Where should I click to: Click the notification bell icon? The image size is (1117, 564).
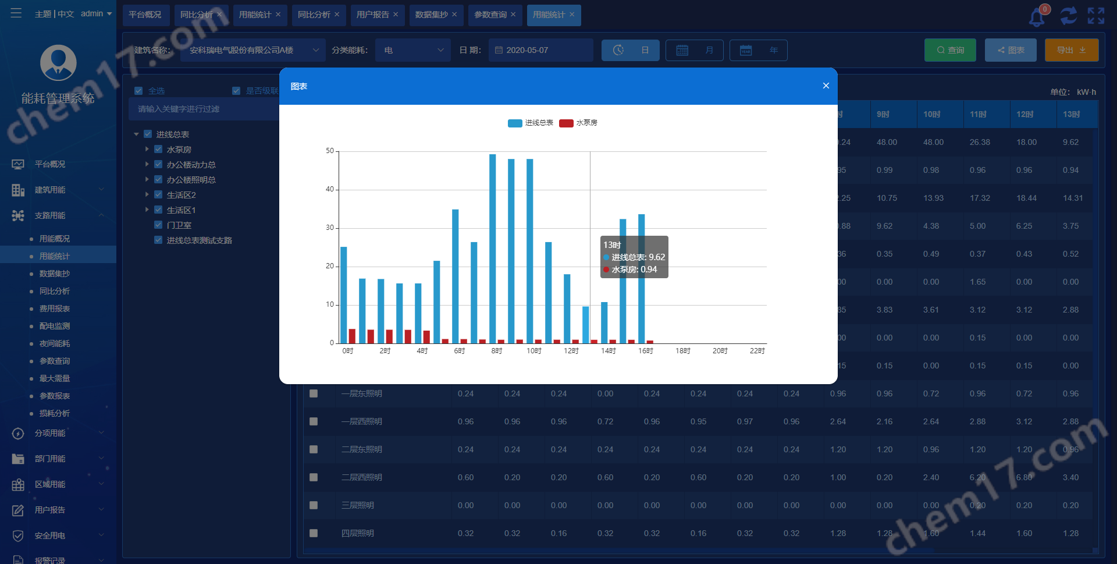pos(1037,16)
